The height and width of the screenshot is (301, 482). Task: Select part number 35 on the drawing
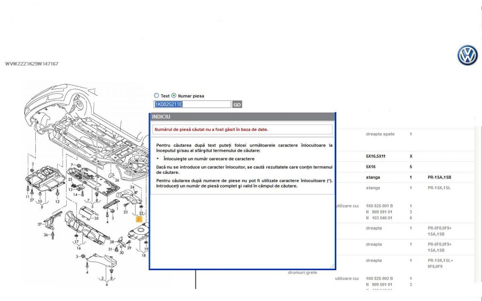96,218
